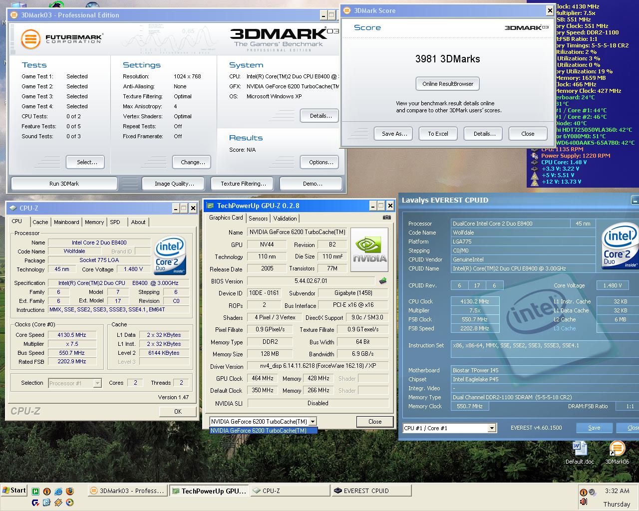
Task: Click Change... under Settings in 3DMark03
Action: pyautogui.click(x=193, y=162)
